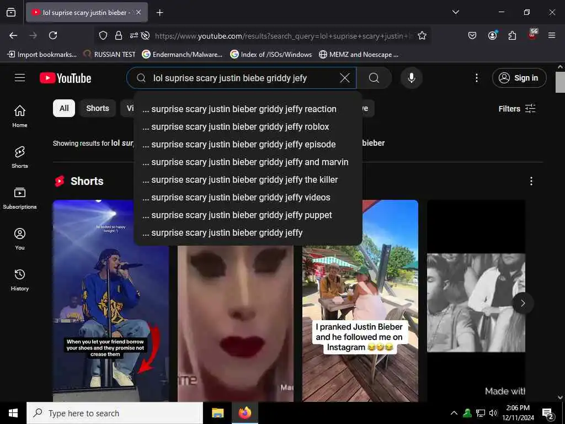The width and height of the screenshot is (565, 424).
Task: Choose suggestion ending in 'jeffy the killer'
Action: click(248, 179)
